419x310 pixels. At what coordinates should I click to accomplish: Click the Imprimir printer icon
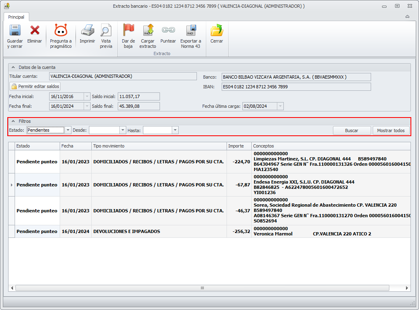87,31
